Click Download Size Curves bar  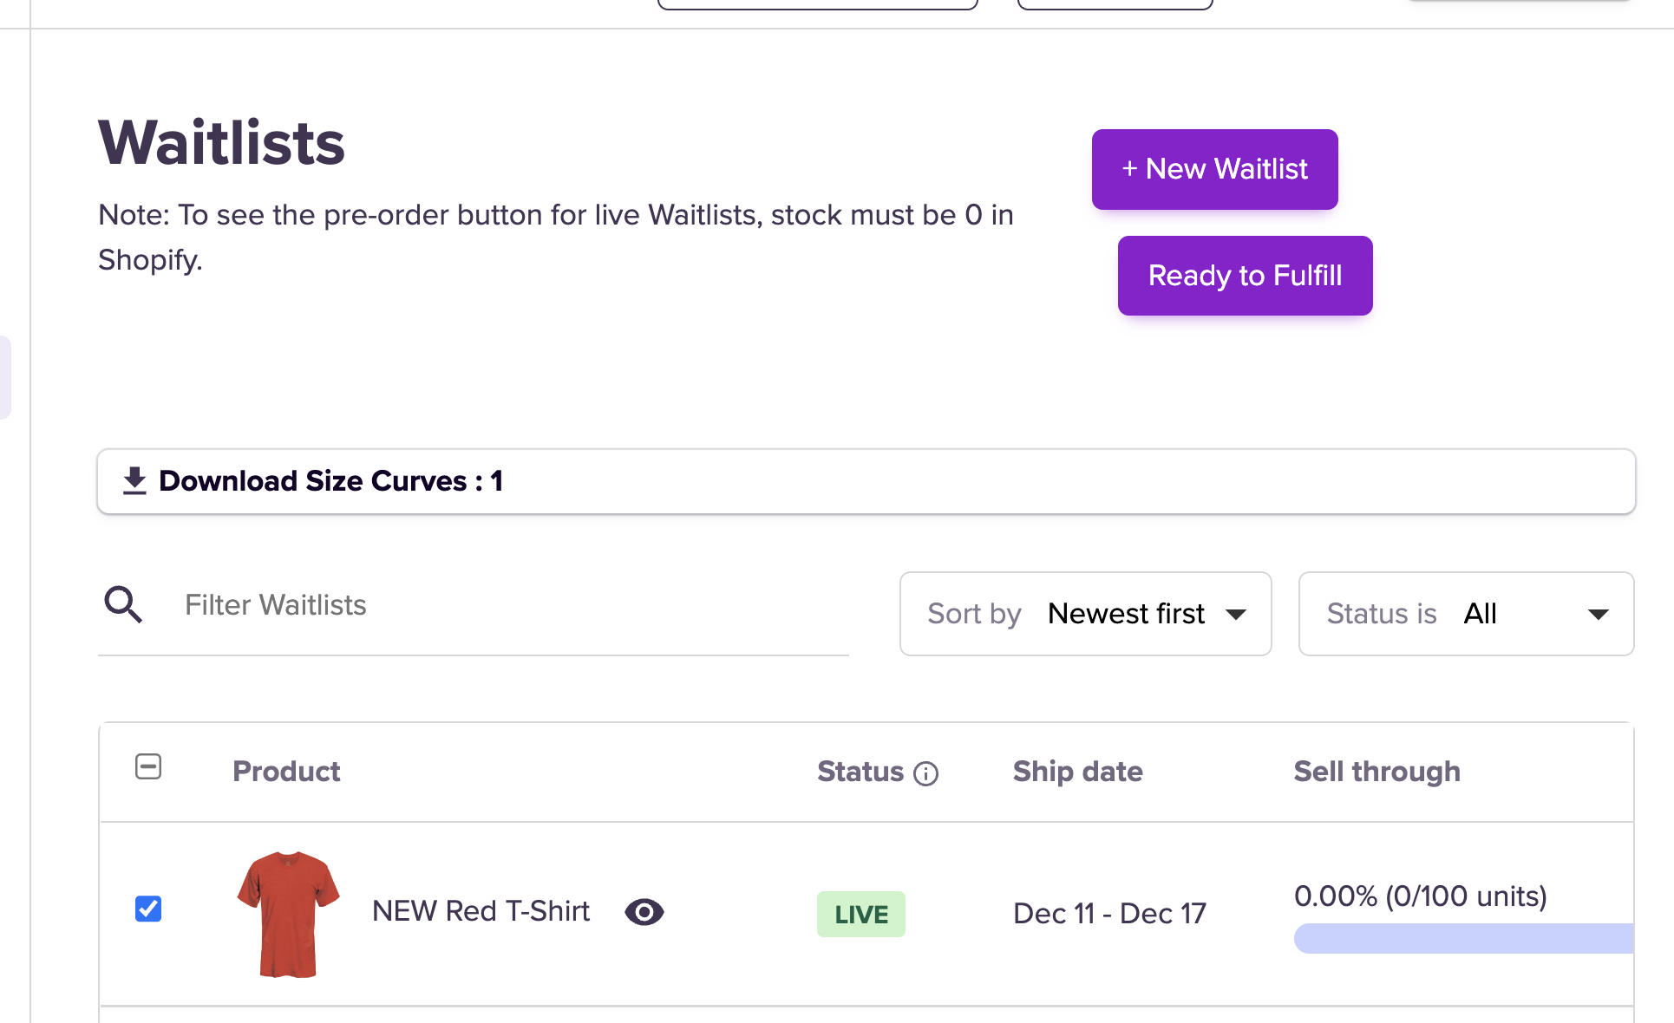click(x=867, y=481)
